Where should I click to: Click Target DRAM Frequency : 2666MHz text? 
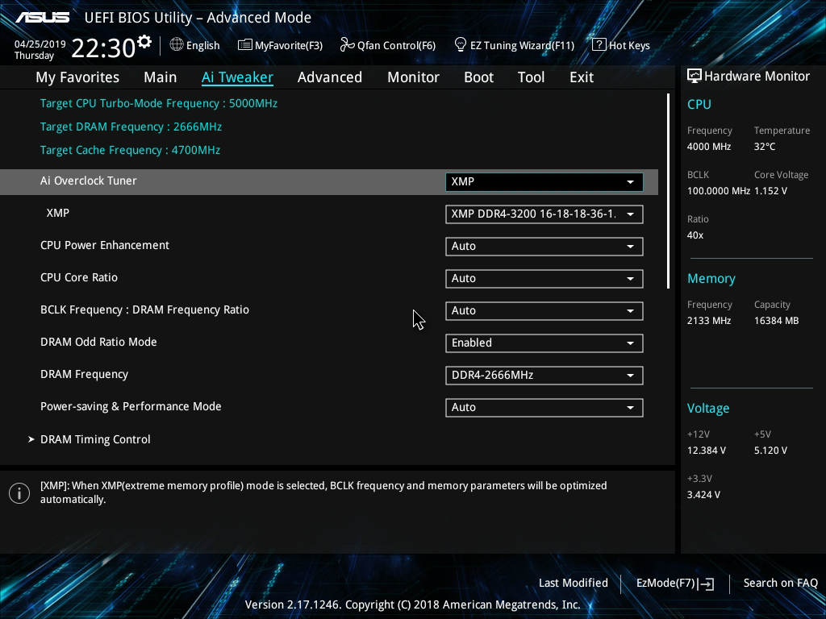(131, 127)
